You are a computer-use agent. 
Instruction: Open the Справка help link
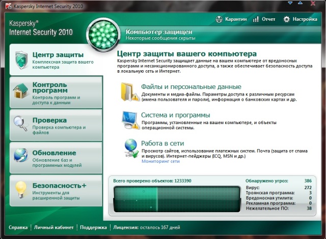(18, 227)
